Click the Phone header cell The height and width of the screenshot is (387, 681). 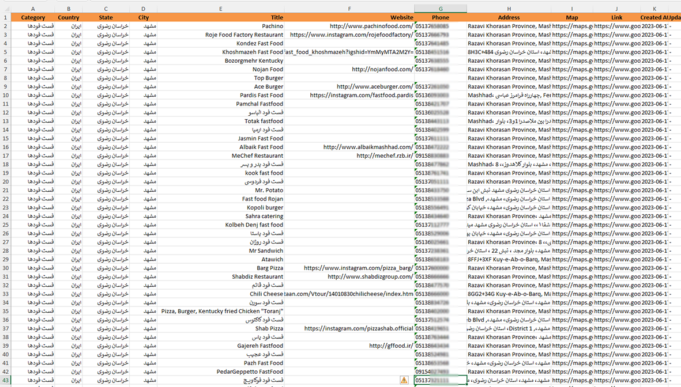pyautogui.click(x=441, y=17)
